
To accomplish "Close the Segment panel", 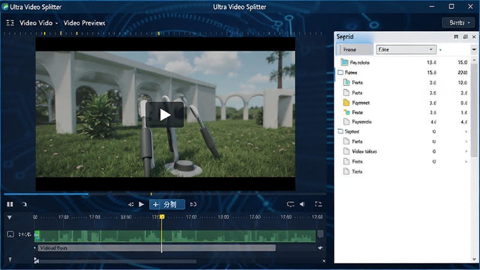I will [x=474, y=37].
